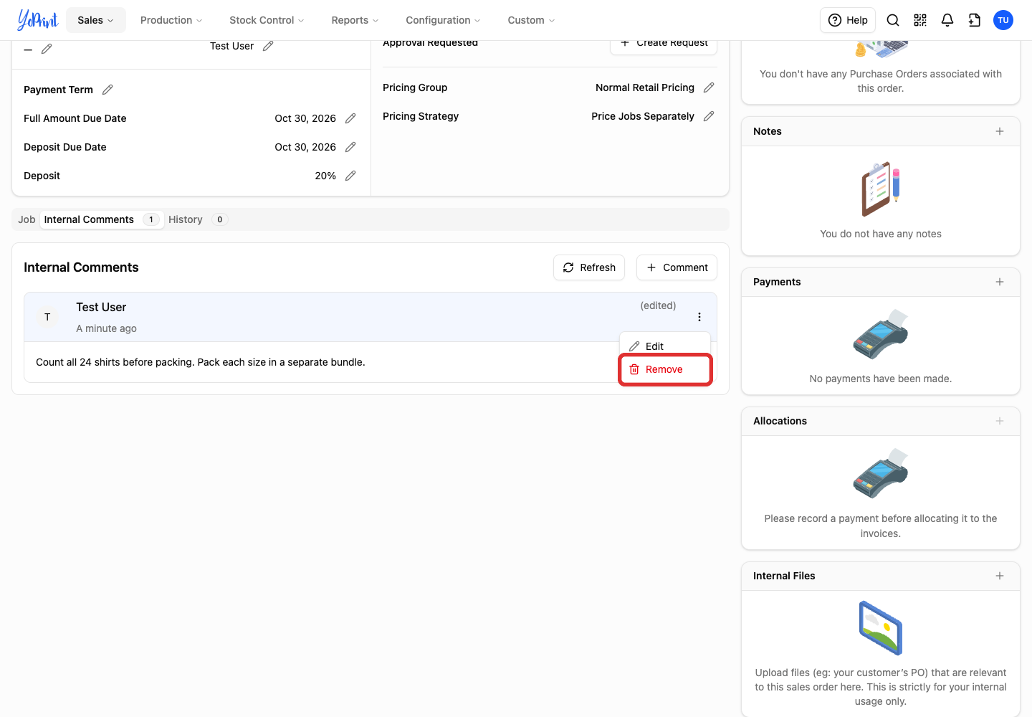Image resolution: width=1032 pixels, height=717 pixels.
Task: Open the Stock Control dropdown
Action: (267, 20)
